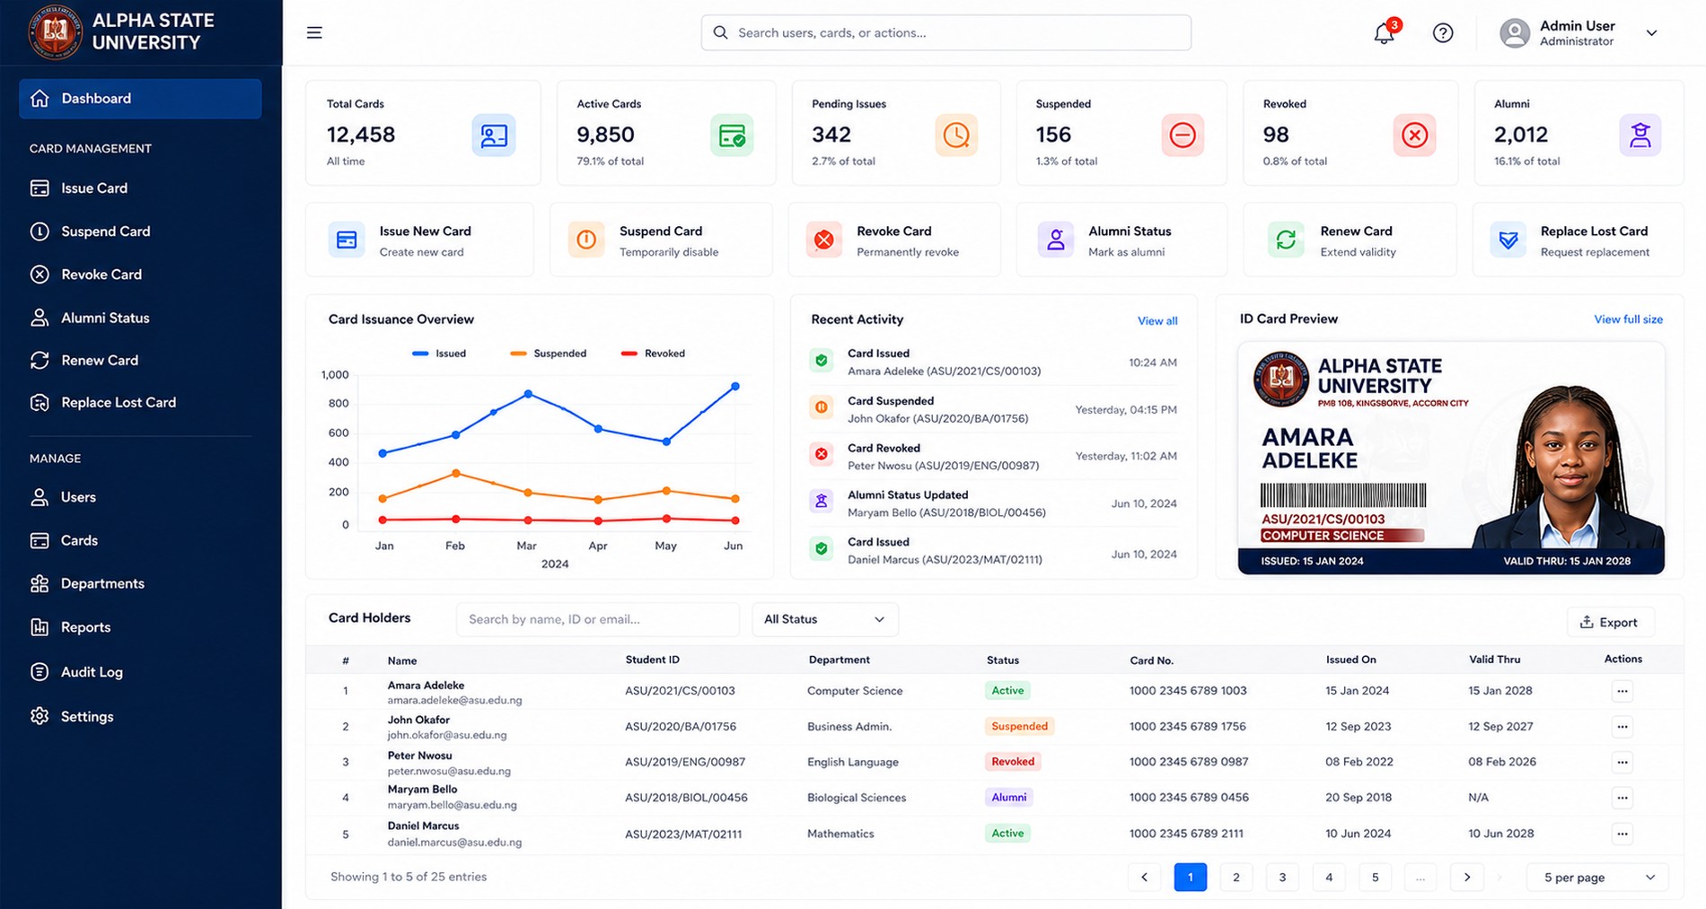Click the Revoked x-circle icon
Image resolution: width=1706 pixels, height=909 pixels.
click(1414, 135)
